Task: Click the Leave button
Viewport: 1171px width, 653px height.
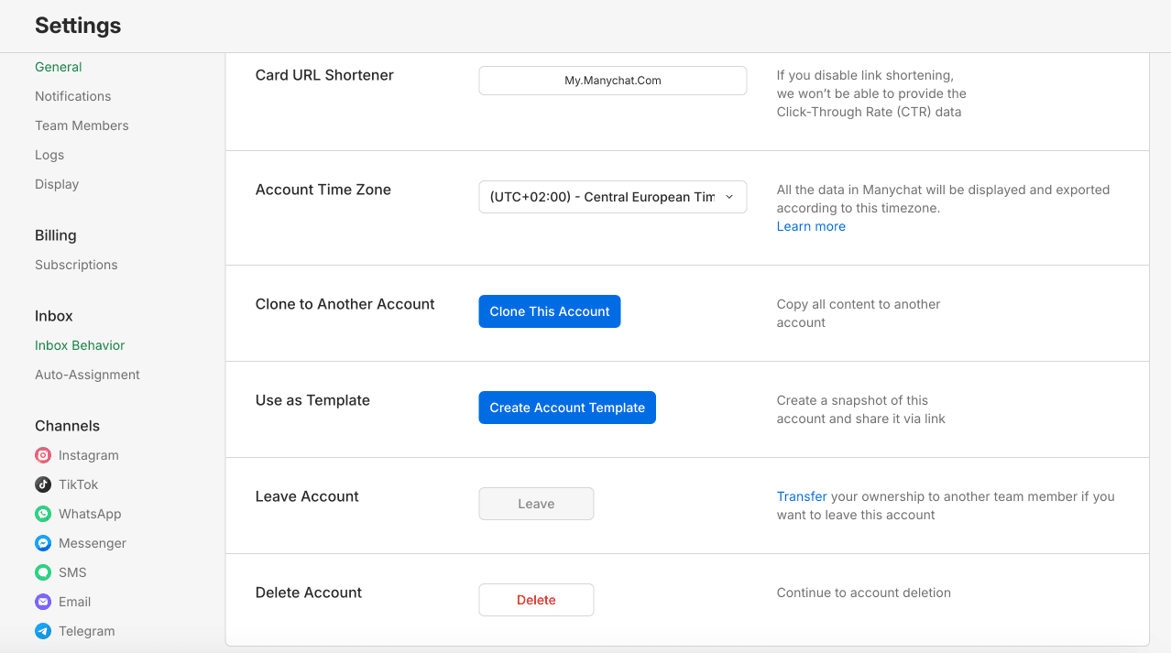Action: pyautogui.click(x=536, y=504)
